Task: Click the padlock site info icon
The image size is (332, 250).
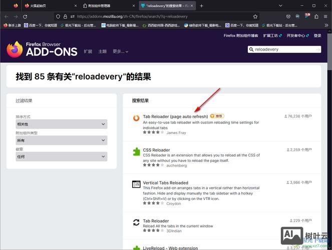Action: 65,16
